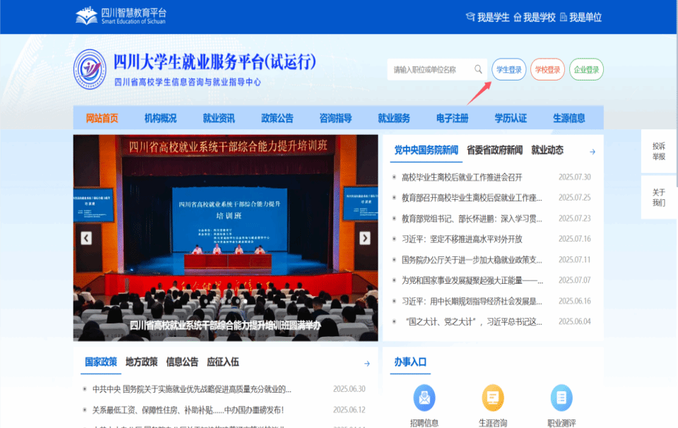The width and height of the screenshot is (678, 428).
Task: Go to 网站首页 in navigation bar
Action: tap(102, 118)
